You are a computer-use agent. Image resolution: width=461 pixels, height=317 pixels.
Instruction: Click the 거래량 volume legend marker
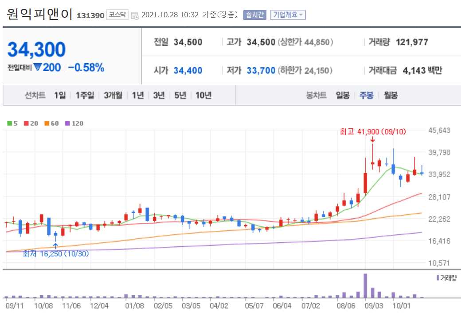[x=438, y=277]
